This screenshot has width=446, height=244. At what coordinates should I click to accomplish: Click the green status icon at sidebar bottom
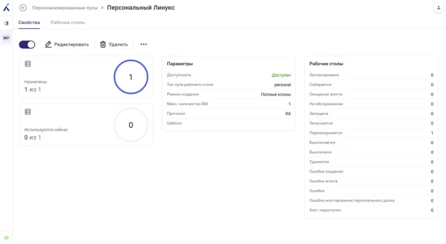coord(6,238)
